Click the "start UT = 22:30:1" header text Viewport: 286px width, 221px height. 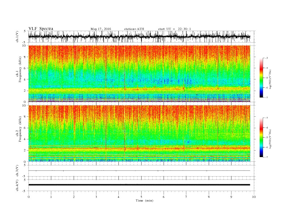point(174,29)
